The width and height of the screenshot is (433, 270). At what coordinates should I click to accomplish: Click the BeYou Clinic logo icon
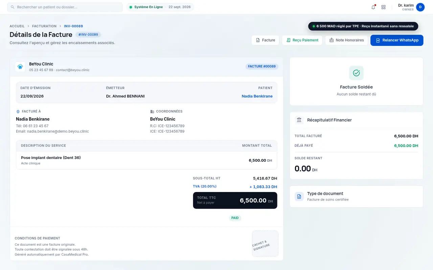point(20,67)
